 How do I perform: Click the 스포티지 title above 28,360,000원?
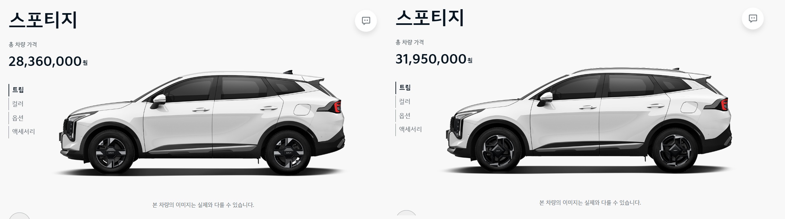click(43, 20)
